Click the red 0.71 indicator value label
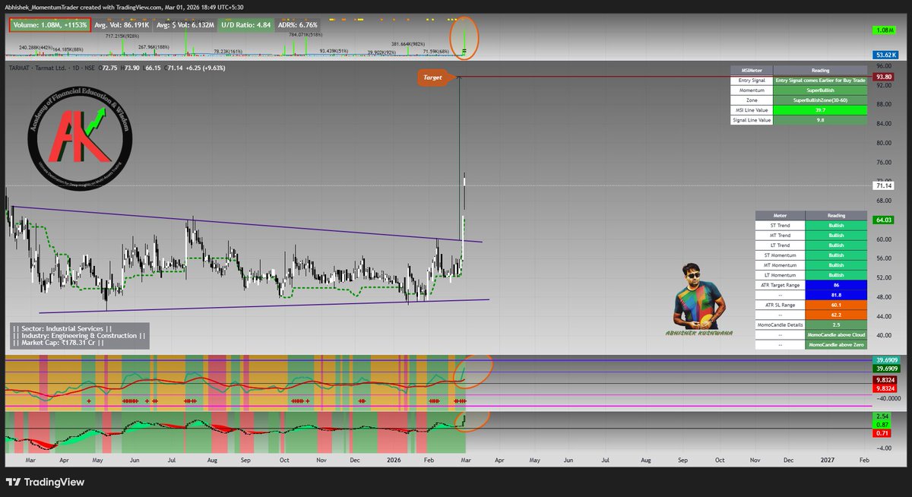912x497 pixels. [882, 432]
